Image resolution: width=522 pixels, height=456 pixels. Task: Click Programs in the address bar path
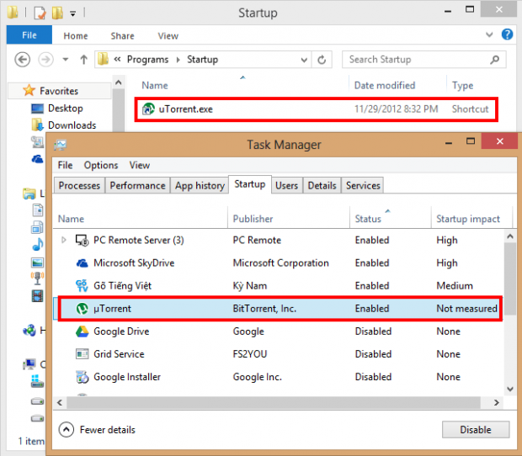148,60
